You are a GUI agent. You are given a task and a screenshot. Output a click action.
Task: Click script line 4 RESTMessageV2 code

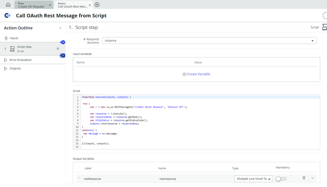point(139,107)
